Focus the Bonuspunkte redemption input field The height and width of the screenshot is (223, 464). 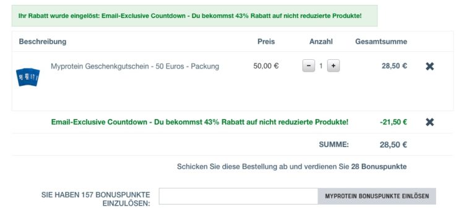238,196
